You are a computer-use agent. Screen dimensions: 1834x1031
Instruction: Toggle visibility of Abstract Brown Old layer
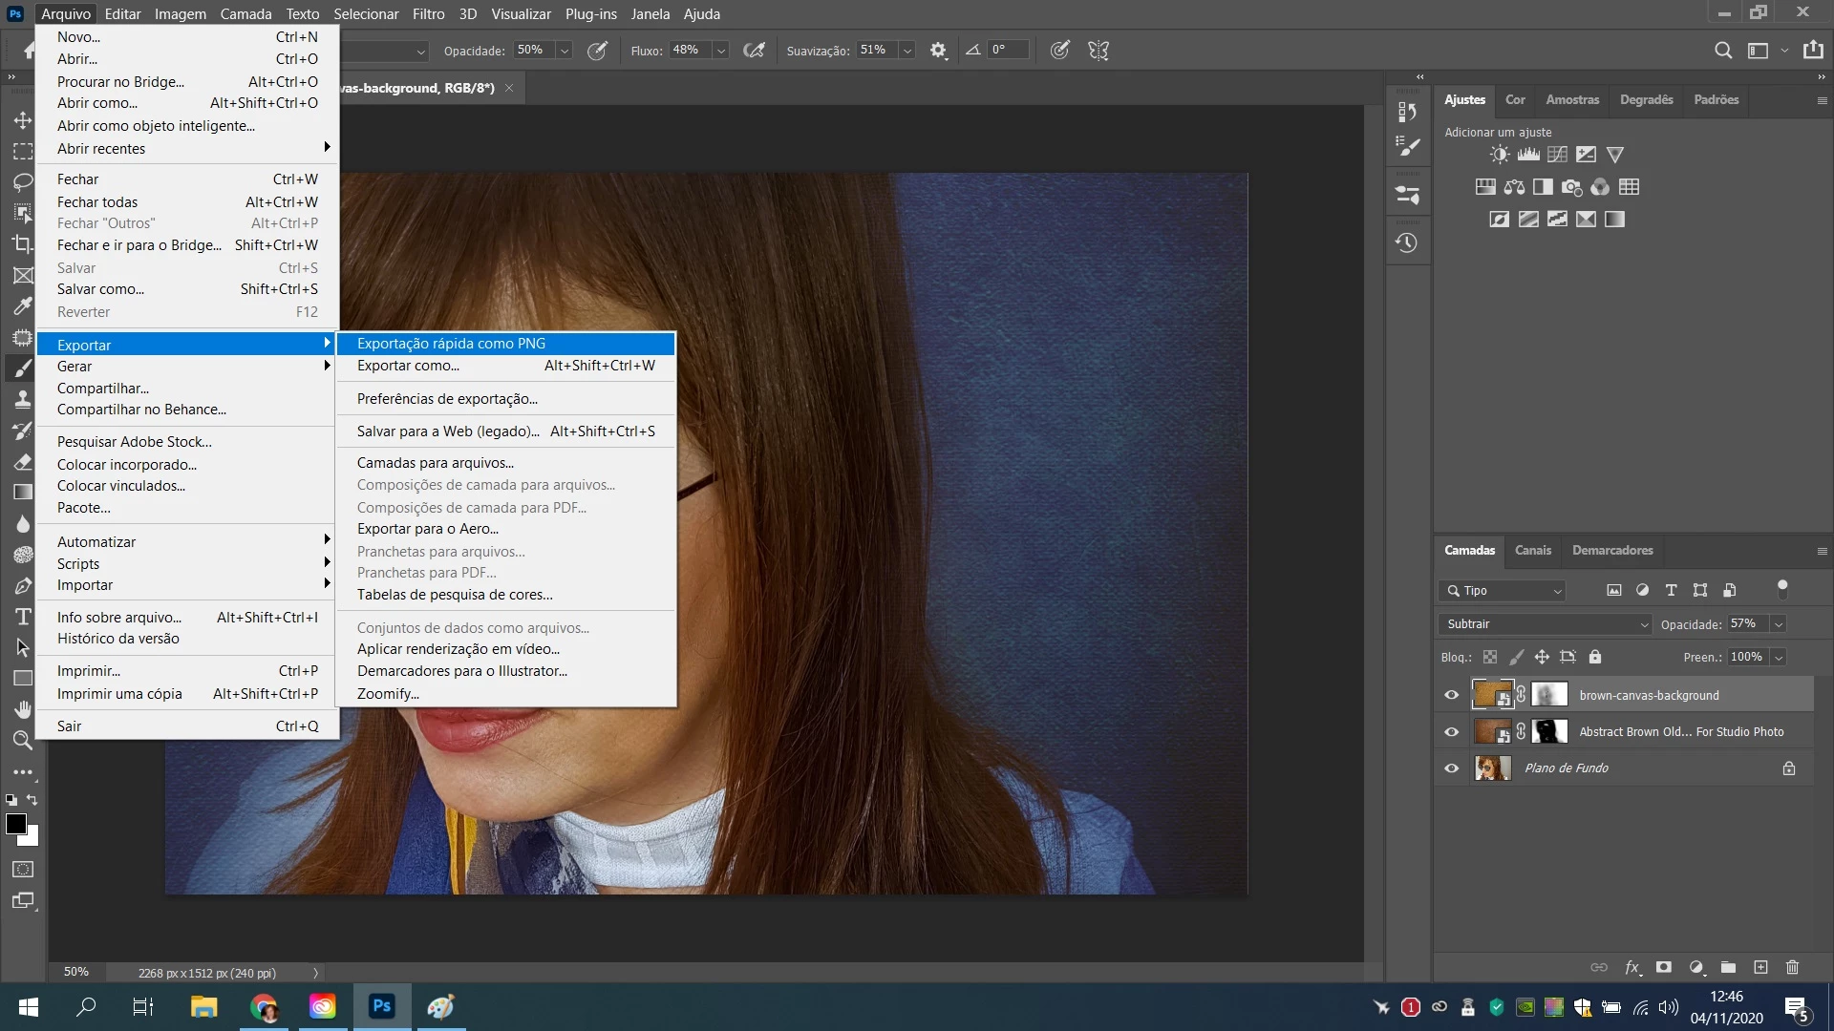coord(1451,732)
